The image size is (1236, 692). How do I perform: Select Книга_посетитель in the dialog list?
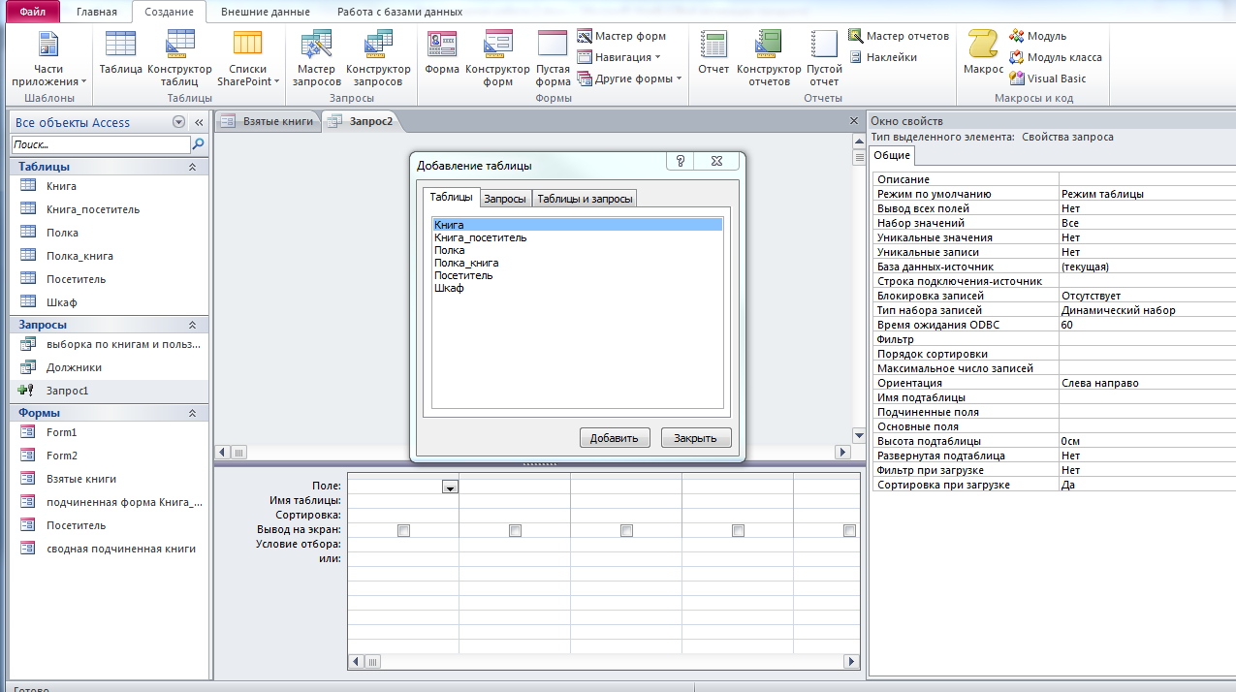pos(578,237)
